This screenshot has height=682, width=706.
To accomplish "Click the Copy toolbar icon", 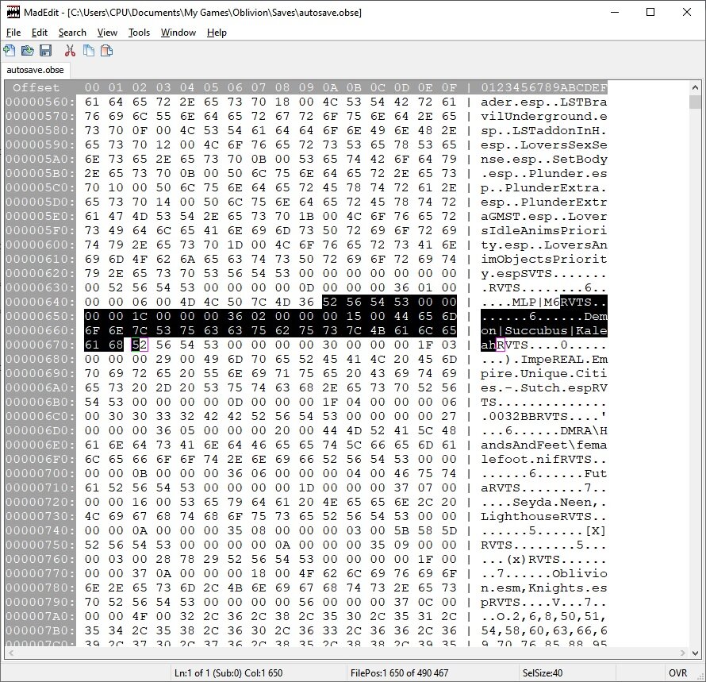I will pyautogui.click(x=89, y=51).
